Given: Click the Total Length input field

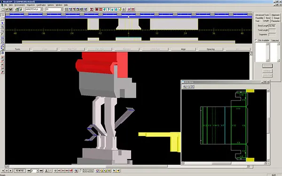Looking at the screenshot, I should [272, 30].
